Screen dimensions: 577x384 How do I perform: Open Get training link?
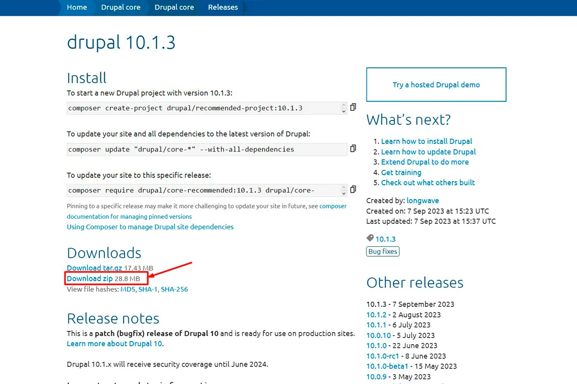point(401,172)
